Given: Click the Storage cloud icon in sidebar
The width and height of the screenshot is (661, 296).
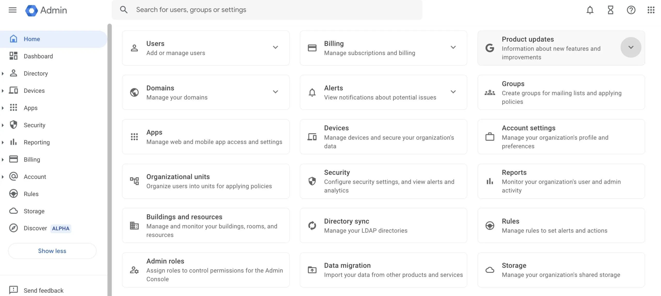Looking at the screenshot, I should click(13, 211).
